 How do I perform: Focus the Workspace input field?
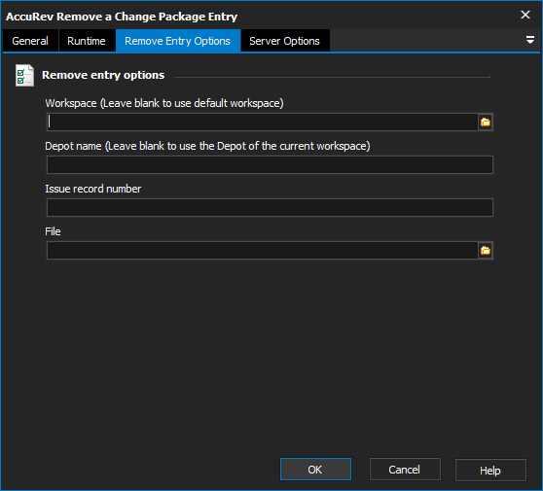pyautogui.click(x=262, y=123)
